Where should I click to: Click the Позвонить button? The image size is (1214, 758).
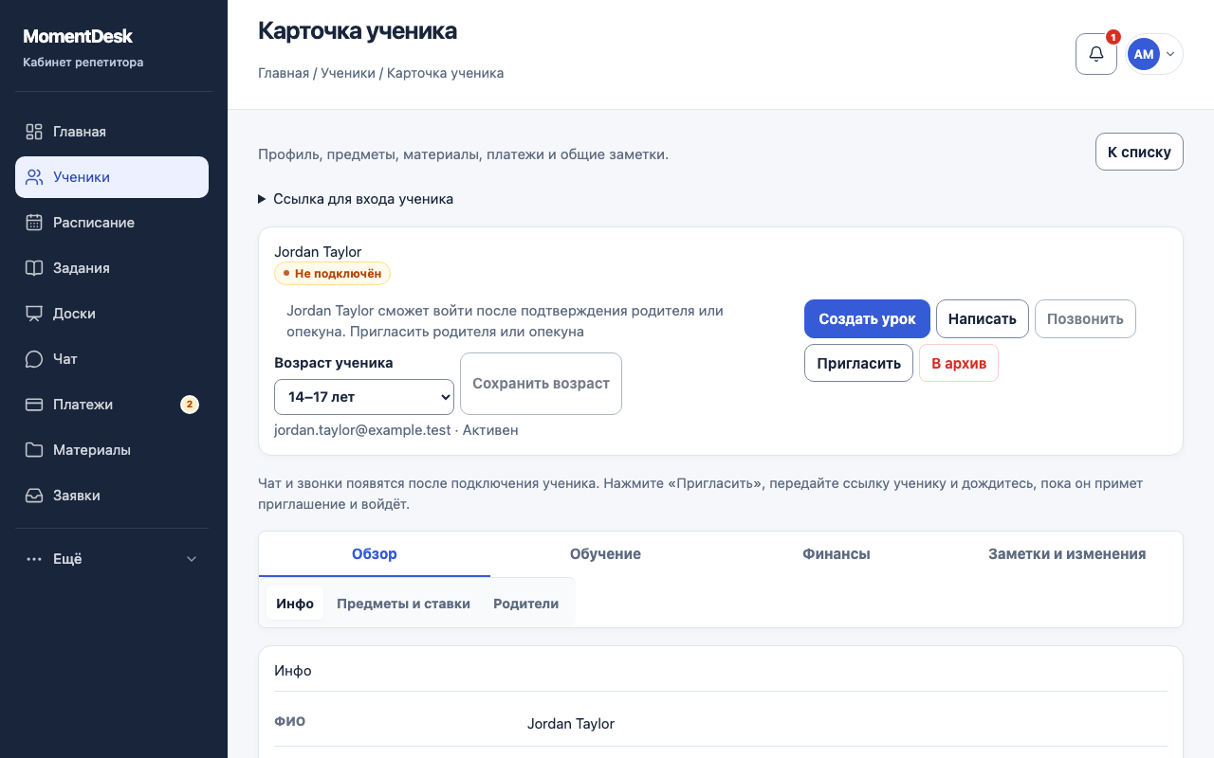tap(1085, 319)
